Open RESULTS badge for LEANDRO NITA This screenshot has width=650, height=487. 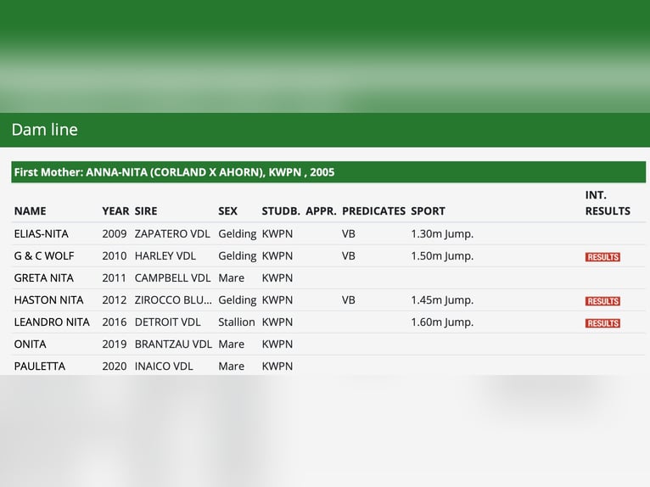[x=602, y=323]
